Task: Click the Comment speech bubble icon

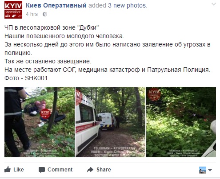Action: (x=42, y=170)
